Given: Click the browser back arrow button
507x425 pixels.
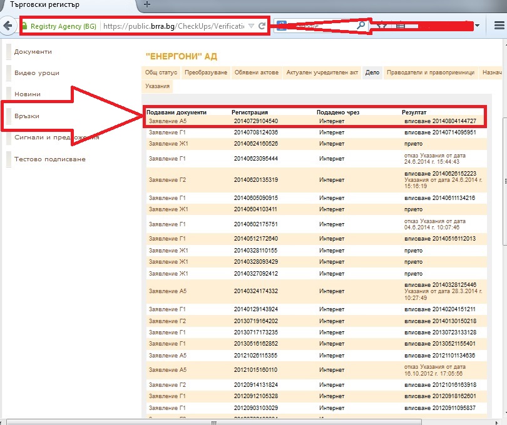Looking at the screenshot, I should [8, 26].
